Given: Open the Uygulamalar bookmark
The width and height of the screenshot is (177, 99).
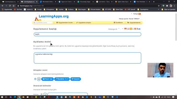Looking at the screenshot, I should pos(7,9).
